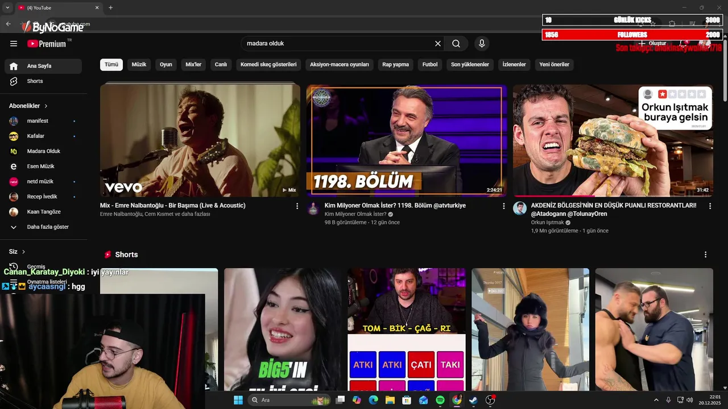Click the Kim Milyoner Olmak İster? channel link

tap(355, 214)
